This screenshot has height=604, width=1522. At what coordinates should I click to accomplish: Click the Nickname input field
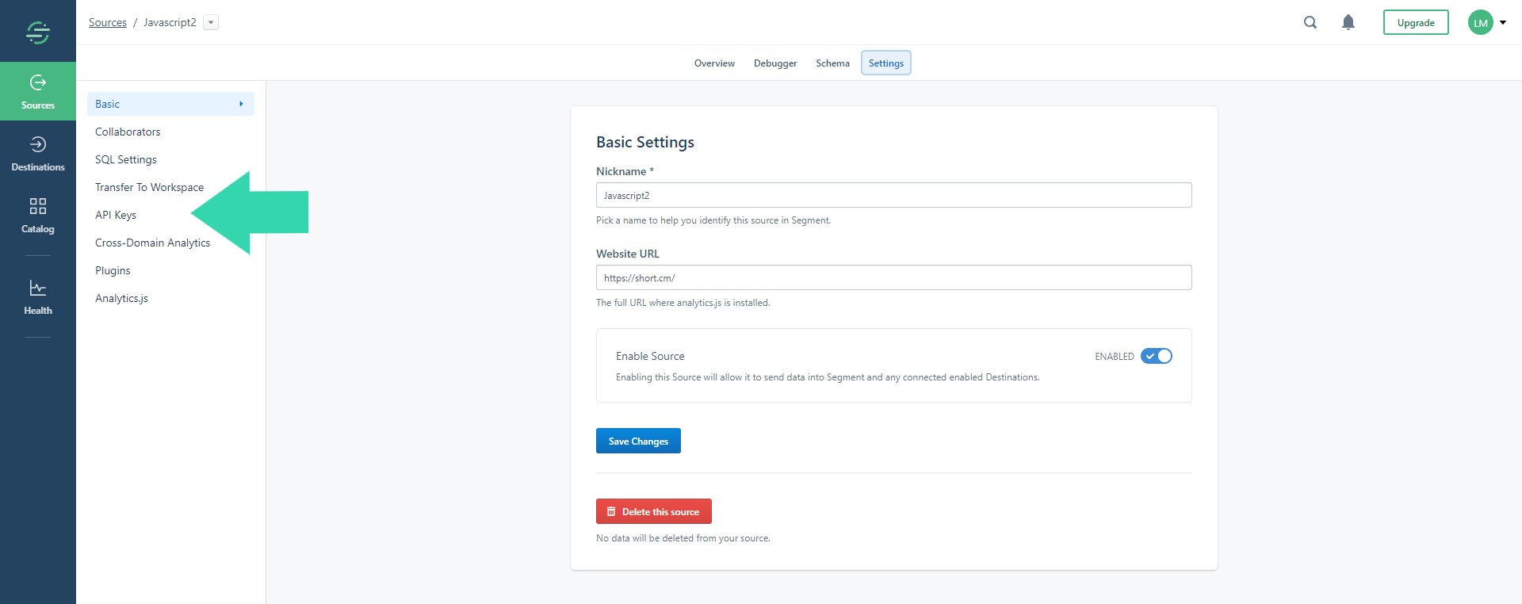[x=893, y=195]
